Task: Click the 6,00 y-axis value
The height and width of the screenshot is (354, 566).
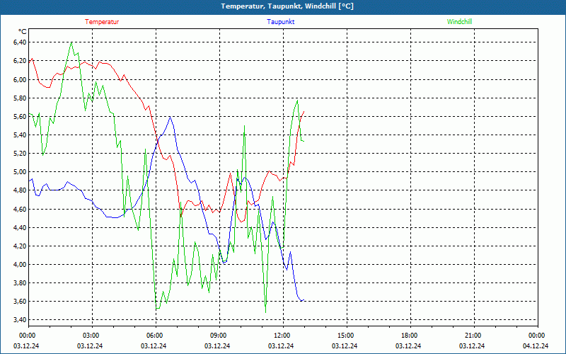Action: coord(20,79)
